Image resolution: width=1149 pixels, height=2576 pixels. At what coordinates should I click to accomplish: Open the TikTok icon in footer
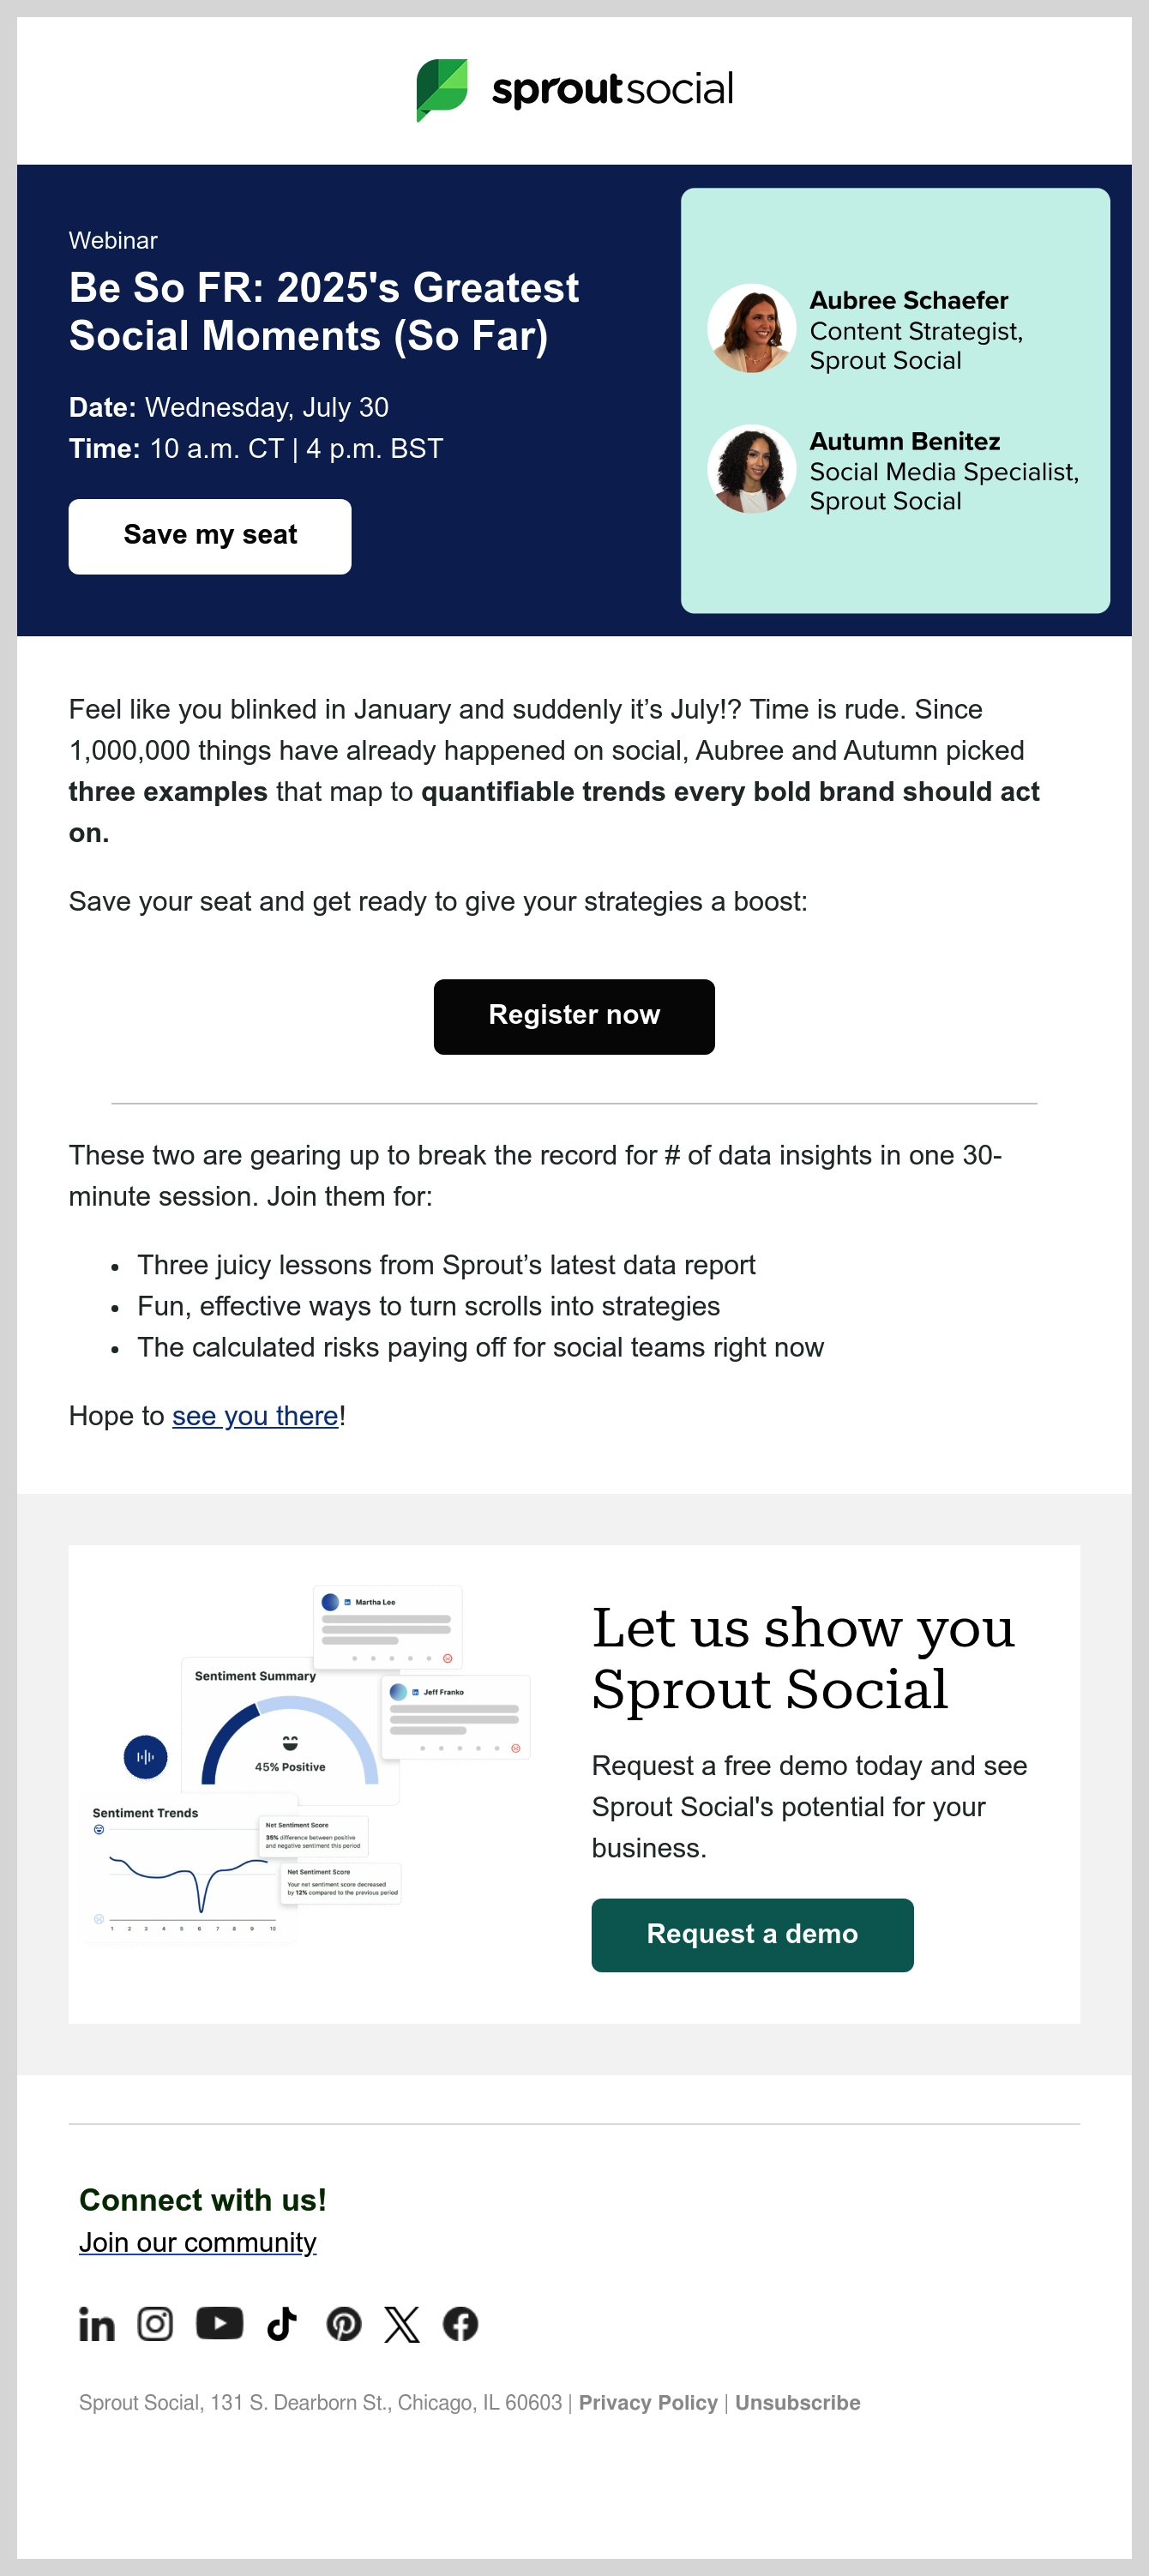(282, 2324)
